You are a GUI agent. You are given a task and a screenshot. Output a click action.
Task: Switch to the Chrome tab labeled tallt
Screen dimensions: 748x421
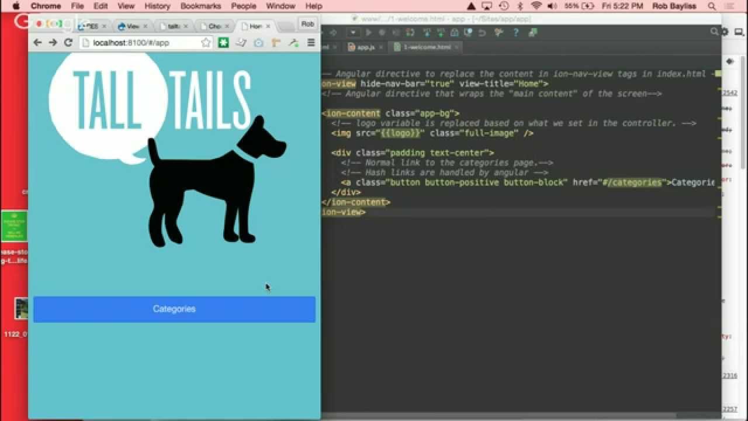174,26
